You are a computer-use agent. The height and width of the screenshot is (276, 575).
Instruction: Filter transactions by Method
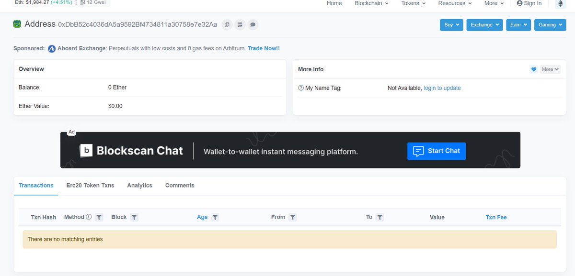[99, 217]
